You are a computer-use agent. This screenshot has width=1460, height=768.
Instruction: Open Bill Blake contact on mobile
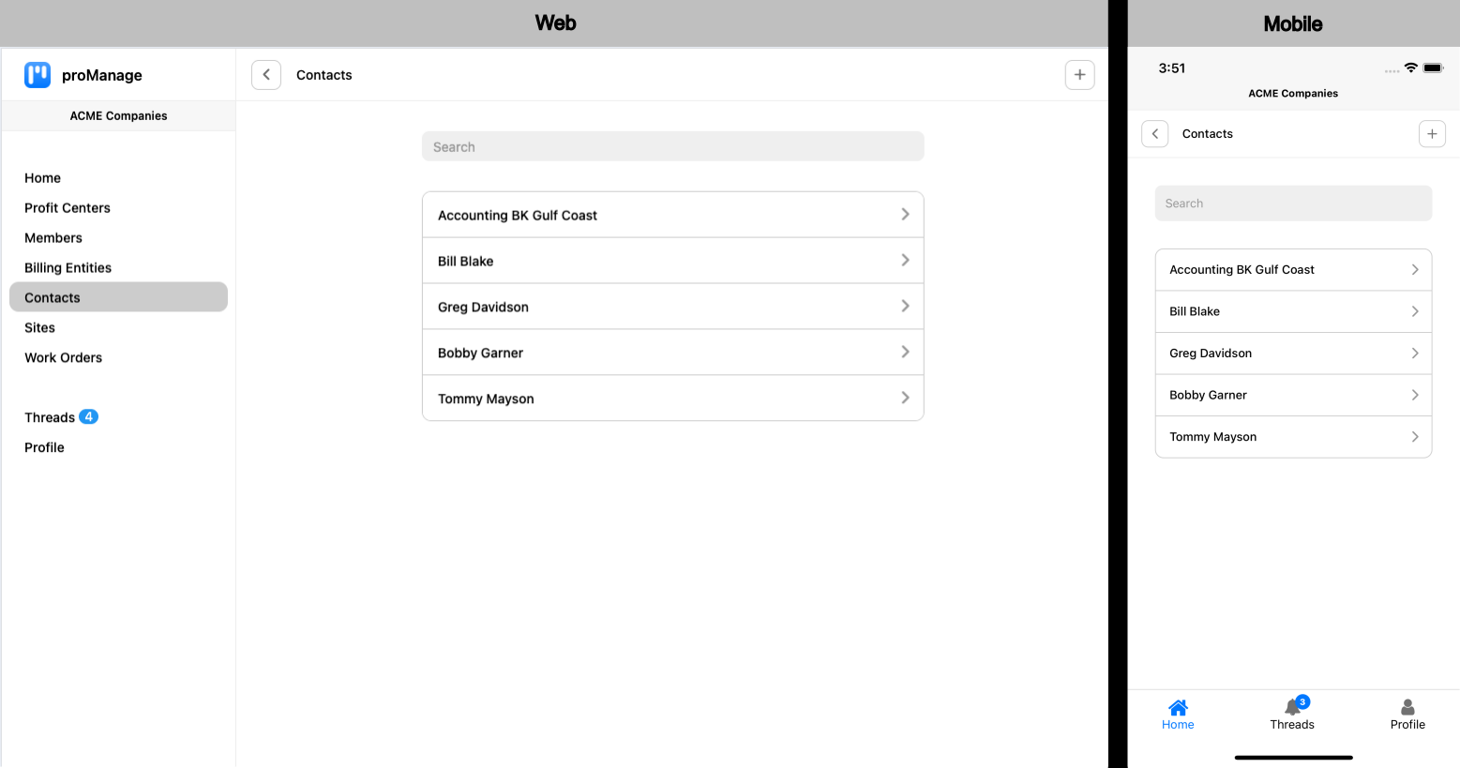tap(1196, 311)
